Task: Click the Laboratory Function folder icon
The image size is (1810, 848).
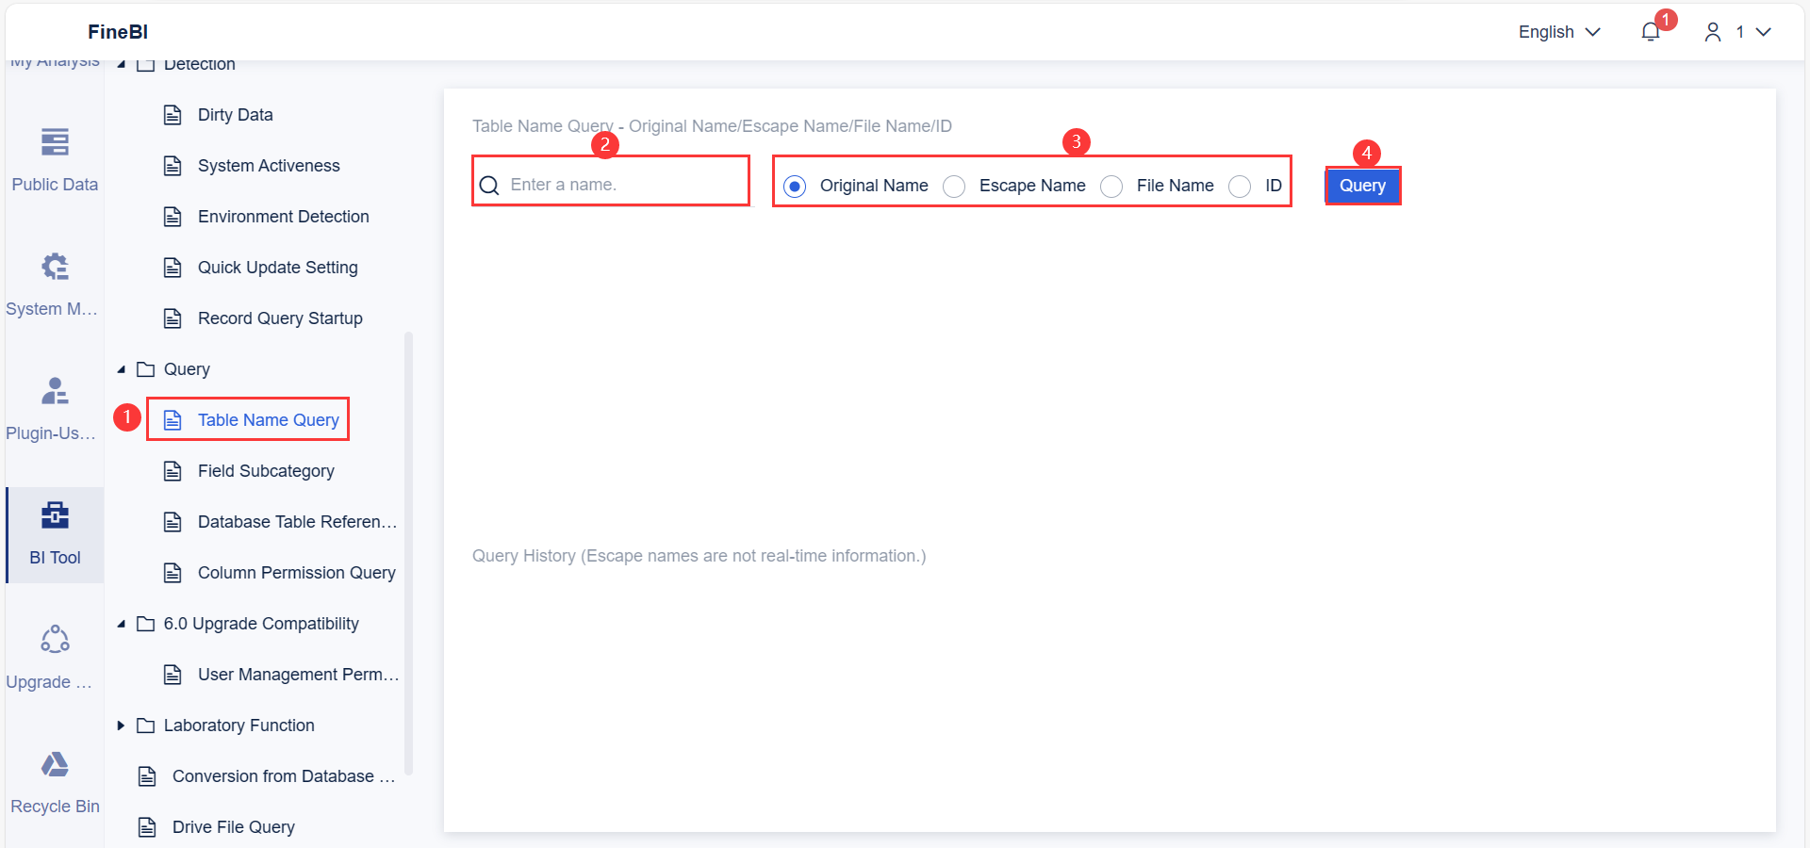Action: click(146, 726)
